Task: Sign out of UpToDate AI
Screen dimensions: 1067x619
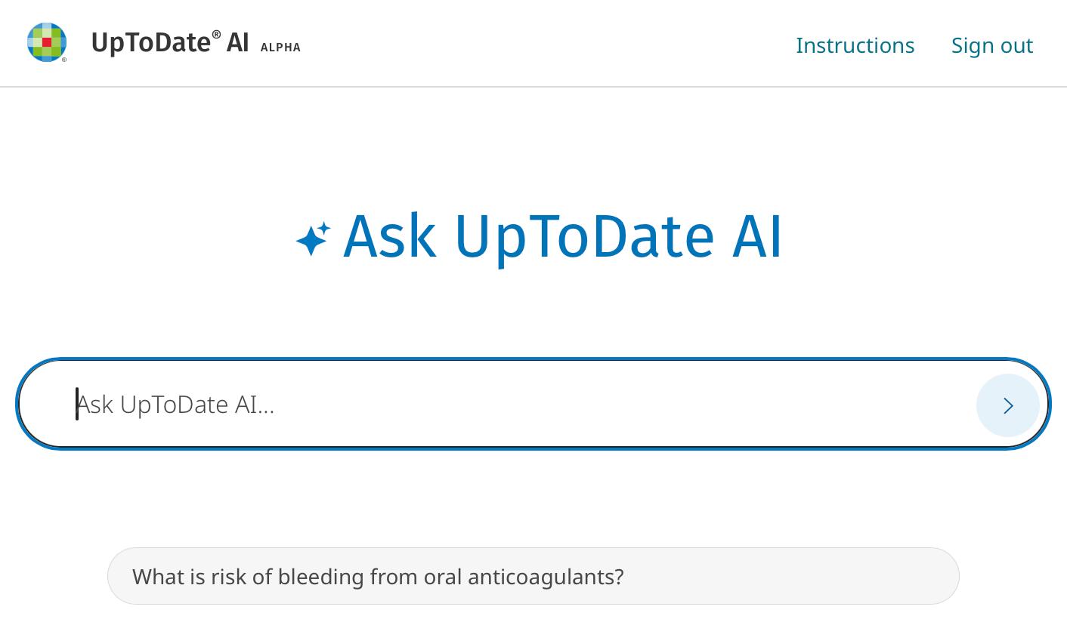Action: (x=991, y=45)
